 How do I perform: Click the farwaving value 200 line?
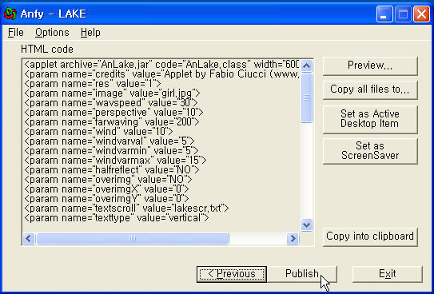(112, 122)
